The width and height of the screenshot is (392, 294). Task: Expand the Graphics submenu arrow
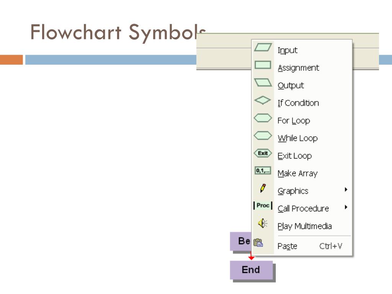346,189
